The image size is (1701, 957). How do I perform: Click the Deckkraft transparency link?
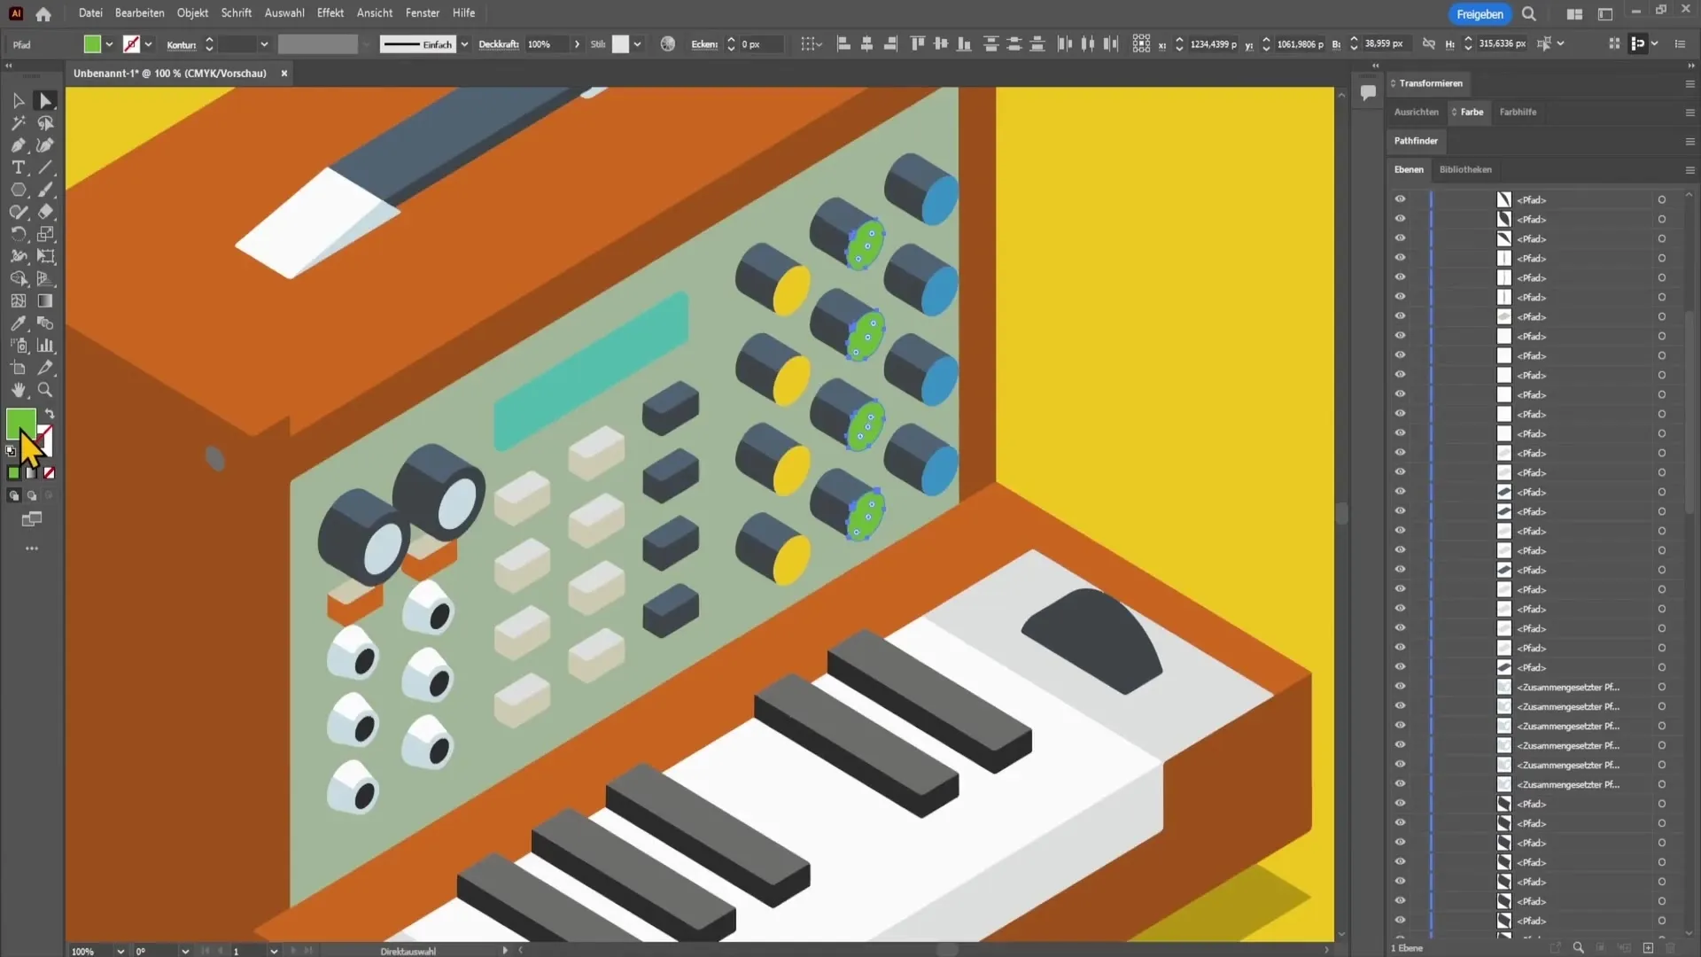pos(499,44)
